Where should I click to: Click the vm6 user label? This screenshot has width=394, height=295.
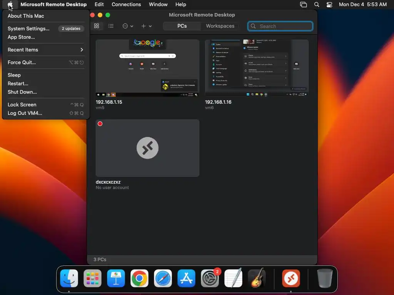click(x=209, y=108)
